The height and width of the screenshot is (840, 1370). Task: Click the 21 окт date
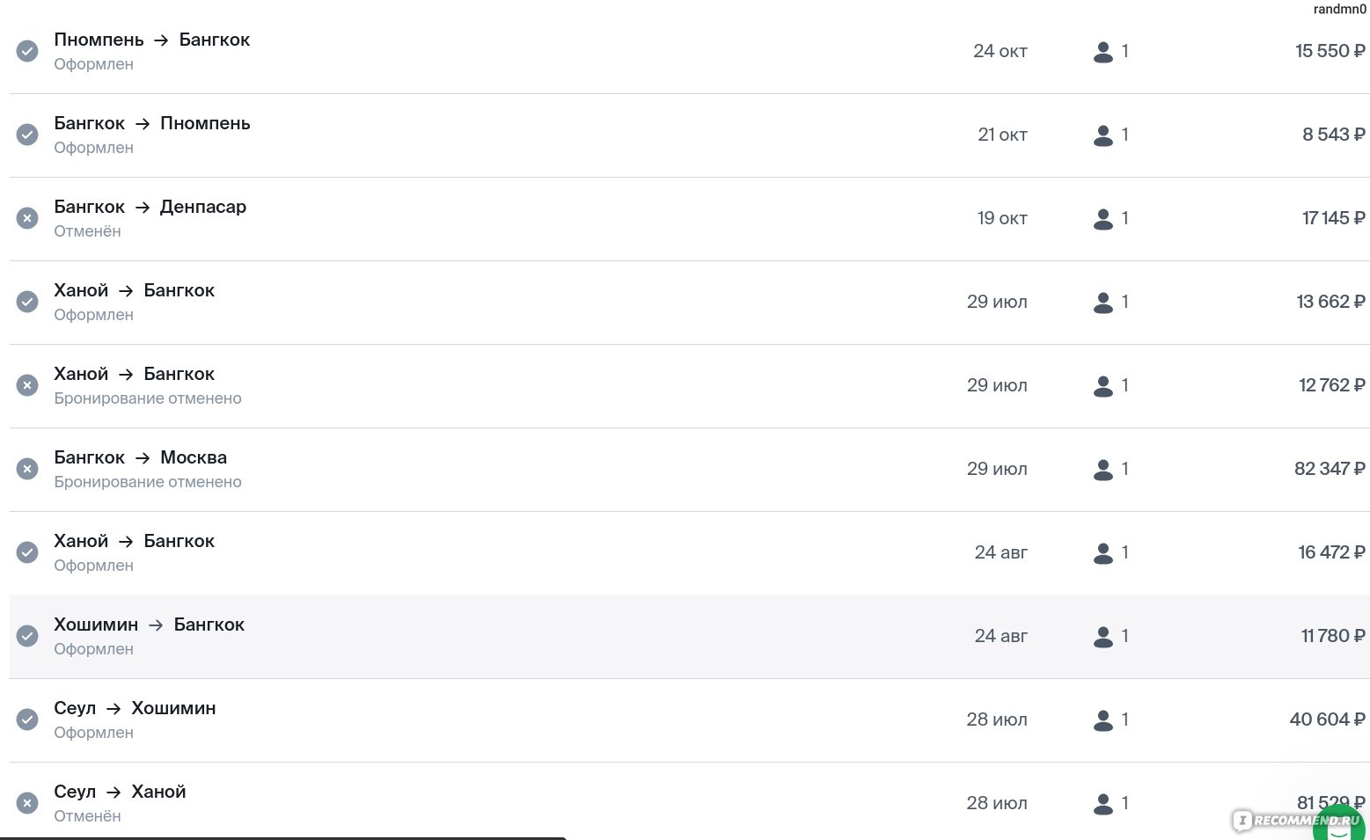(x=1002, y=135)
